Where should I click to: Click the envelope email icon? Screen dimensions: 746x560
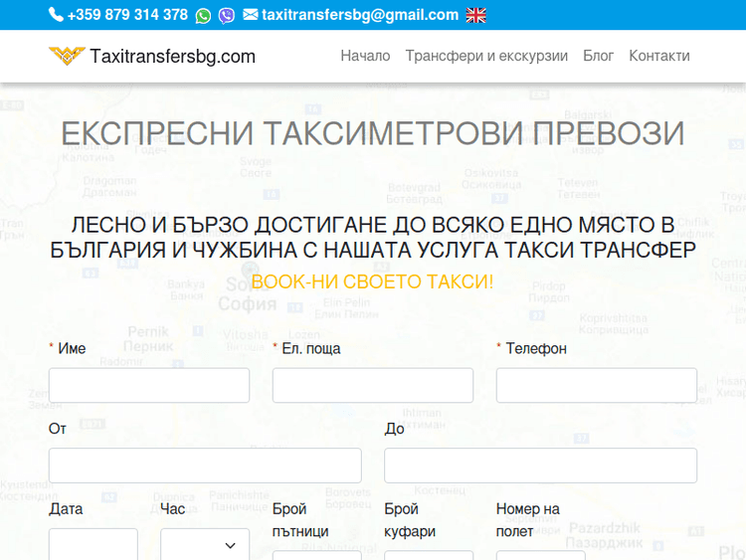pos(250,15)
